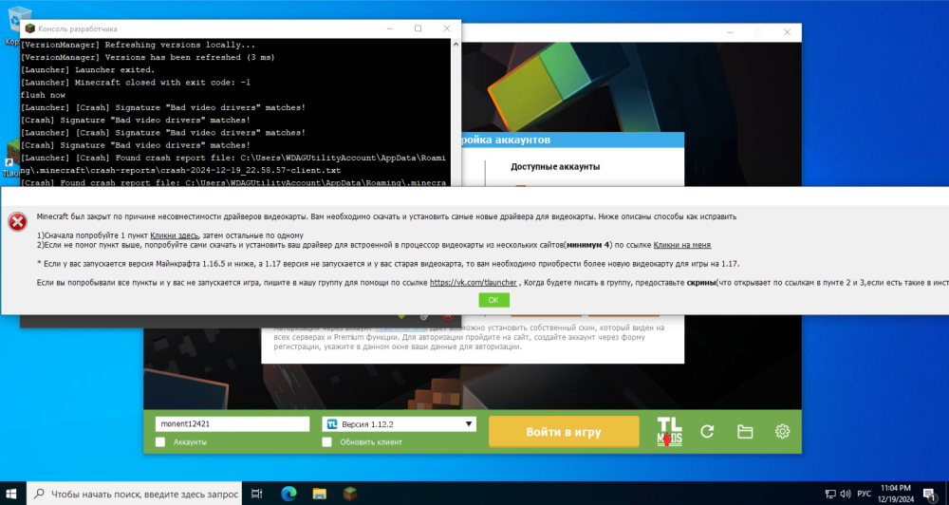Open the 'Кликни на меня' driver link
This screenshot has height=505, width=949.
682,245
